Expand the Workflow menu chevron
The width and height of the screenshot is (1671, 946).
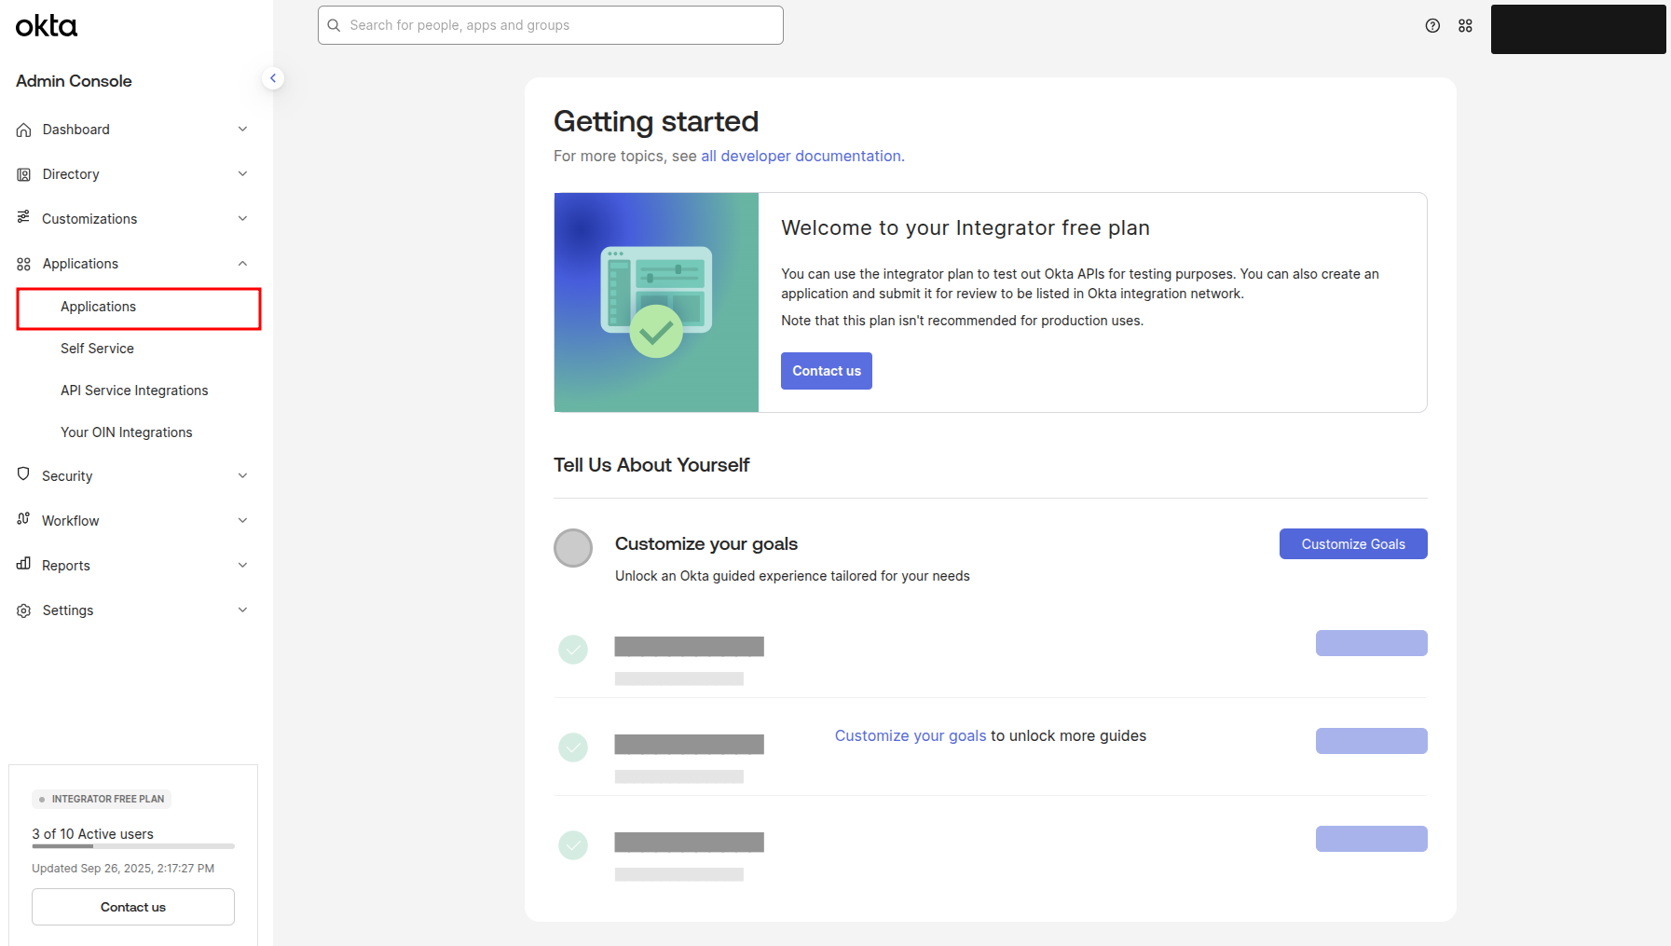(242, 521)
